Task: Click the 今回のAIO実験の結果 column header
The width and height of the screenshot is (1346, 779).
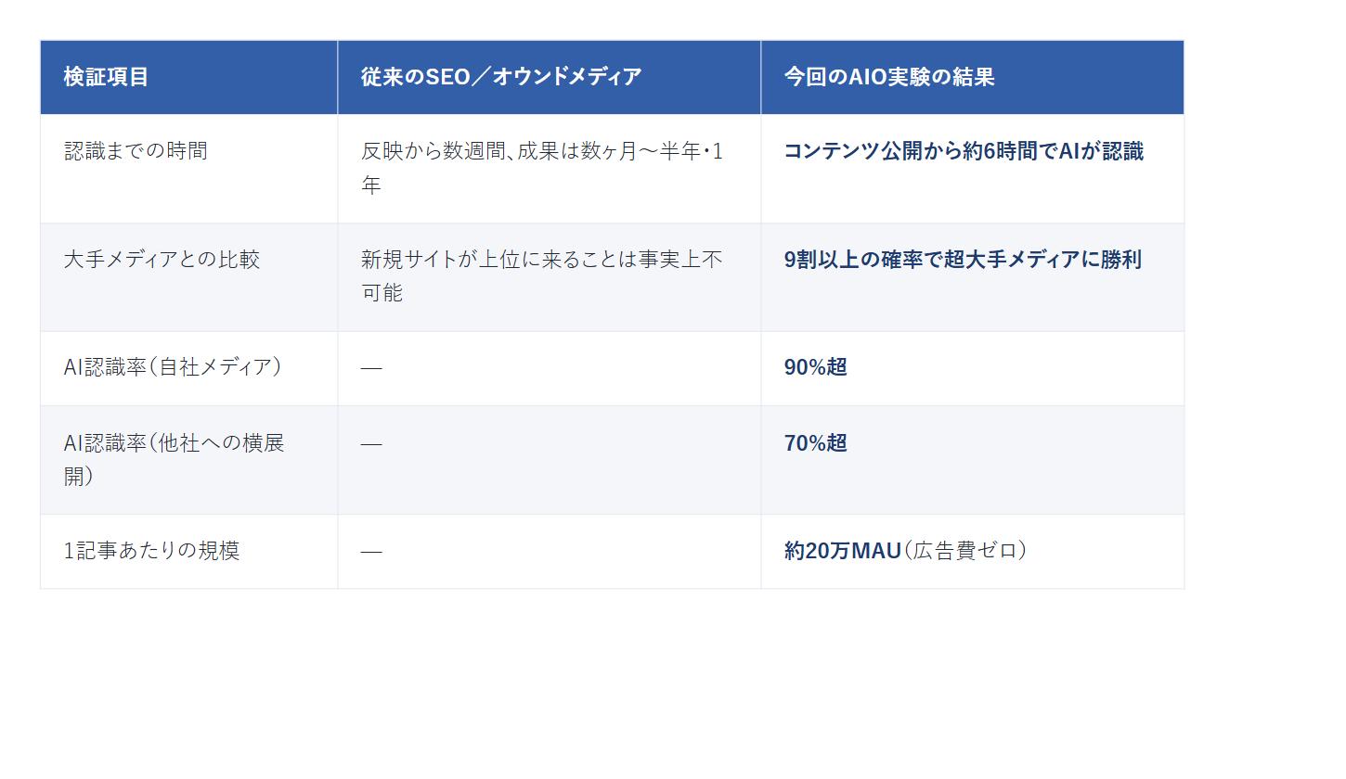Action: pos(973,77)
